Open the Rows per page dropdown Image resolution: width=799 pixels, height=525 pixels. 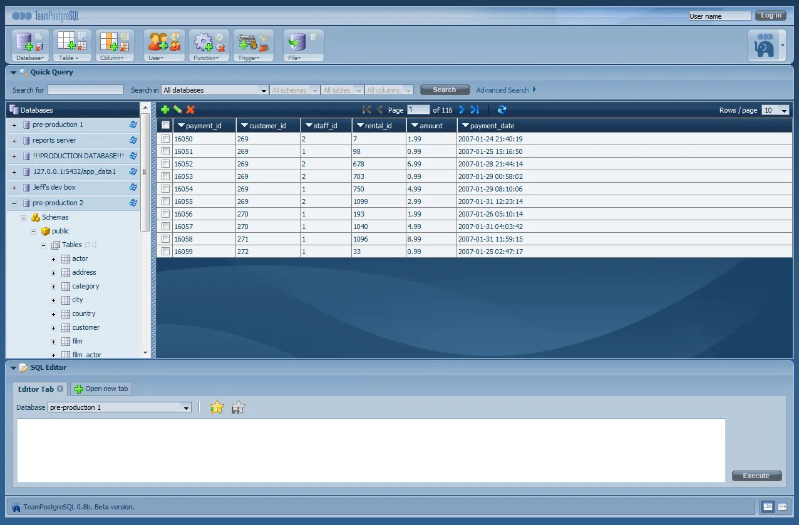pos(775,110)
